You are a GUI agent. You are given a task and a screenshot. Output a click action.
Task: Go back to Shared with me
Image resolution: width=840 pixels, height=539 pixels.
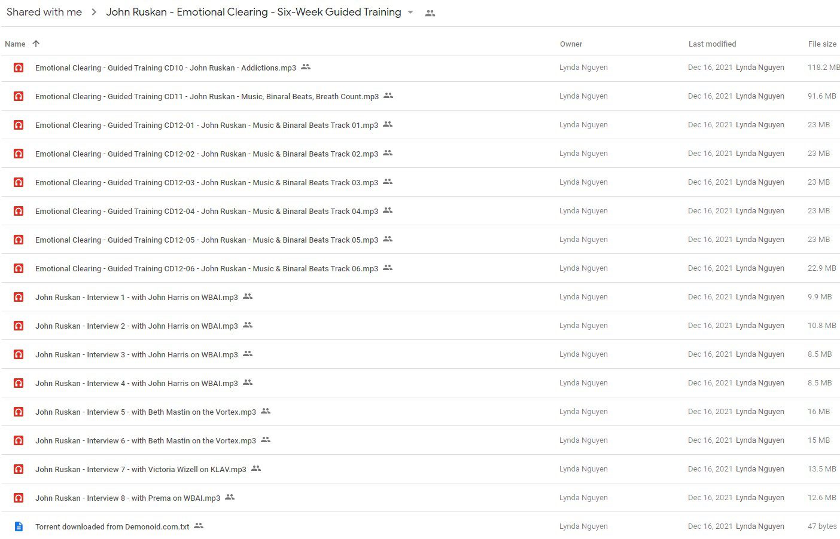(44, 12)
